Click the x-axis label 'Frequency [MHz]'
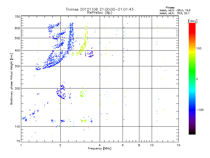 [99, 149]
